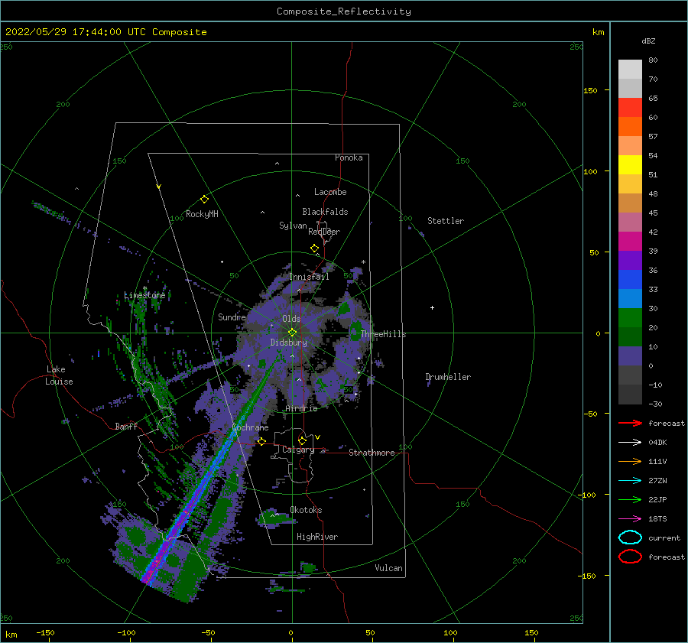Click the HighRiver city label
Screen dimensions: 688x643
317,537
